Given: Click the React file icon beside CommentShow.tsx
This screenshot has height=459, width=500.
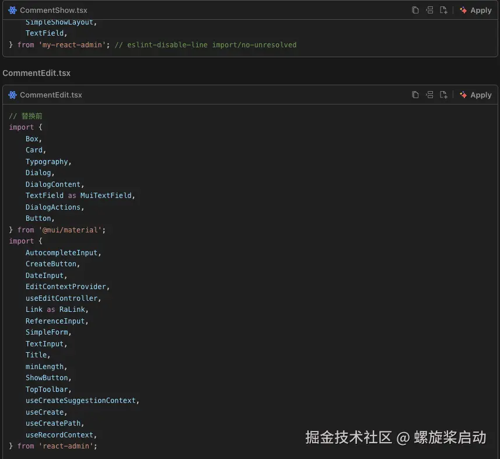Looking at the screenshot, I should click(12, 10).
